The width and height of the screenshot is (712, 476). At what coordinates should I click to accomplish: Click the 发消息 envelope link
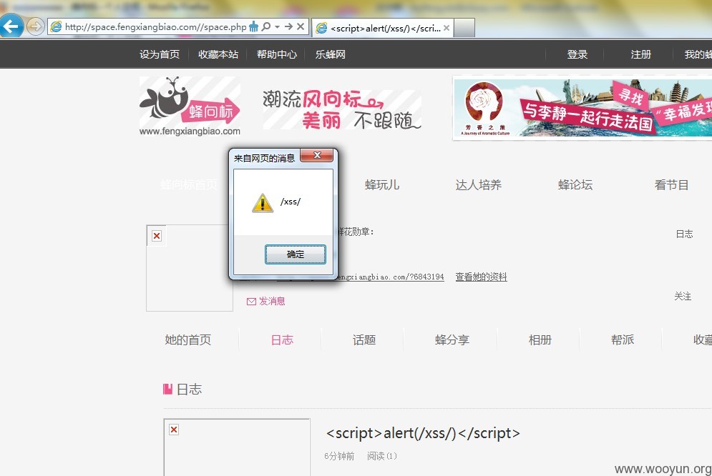point(265,301)
